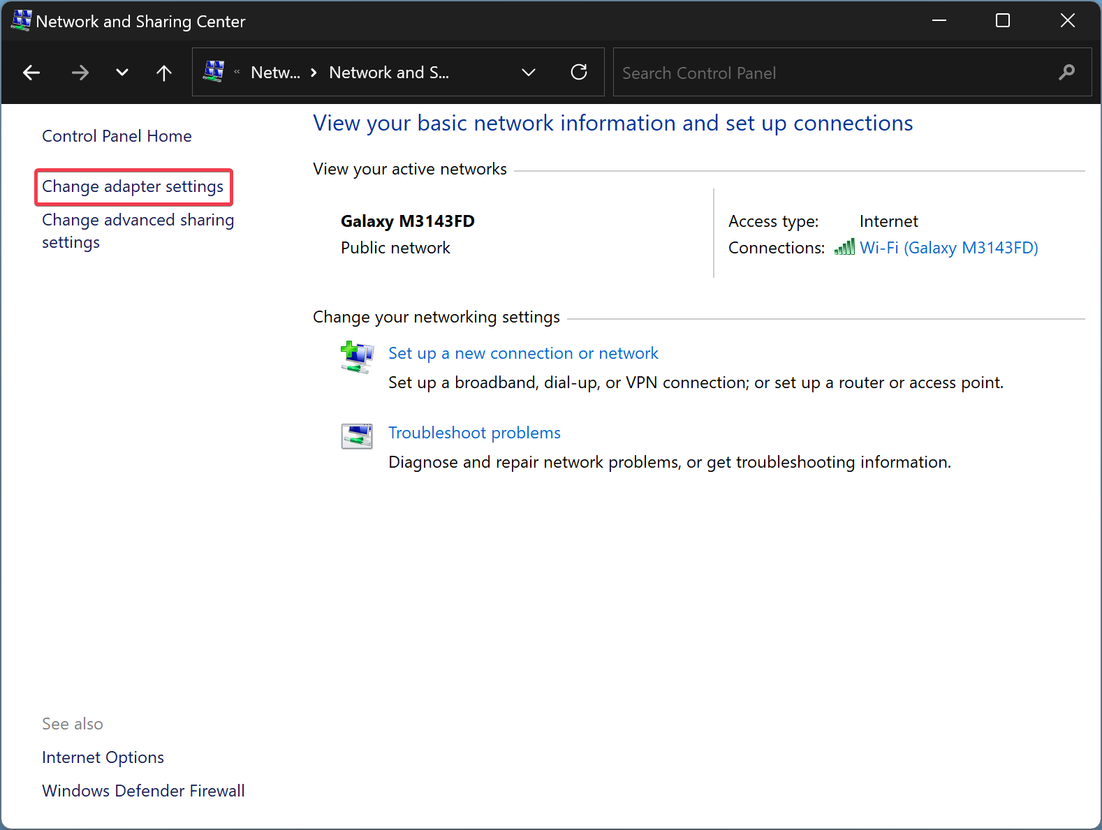This screenshot has height=830, width=1102.
Task: Open the recent locations chevron
Action: tap(122, 73)
